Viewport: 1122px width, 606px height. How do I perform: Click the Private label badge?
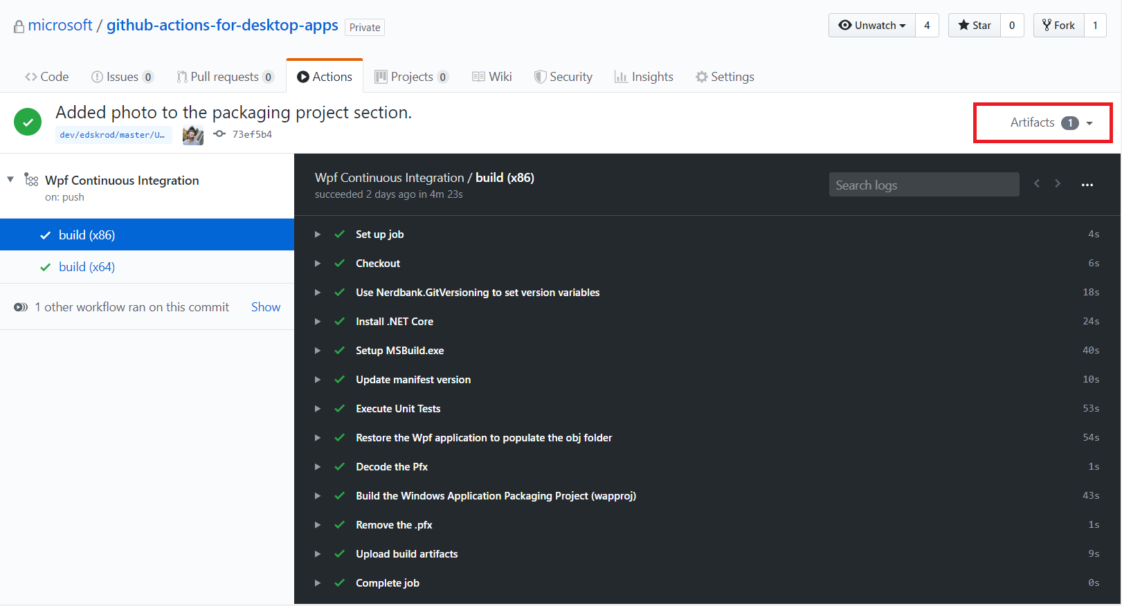[365, 28]
